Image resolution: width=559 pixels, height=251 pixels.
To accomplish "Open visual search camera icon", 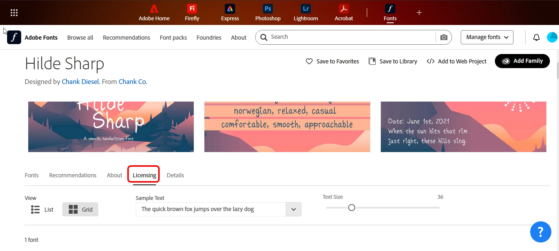I will 444,37.
